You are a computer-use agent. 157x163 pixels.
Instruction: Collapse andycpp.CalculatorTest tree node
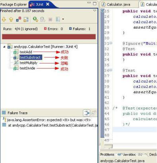pos(4,46)
